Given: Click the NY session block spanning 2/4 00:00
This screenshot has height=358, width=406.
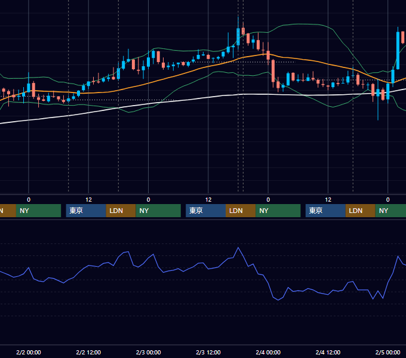Looking at the screenshot, I should pos(278,211).
